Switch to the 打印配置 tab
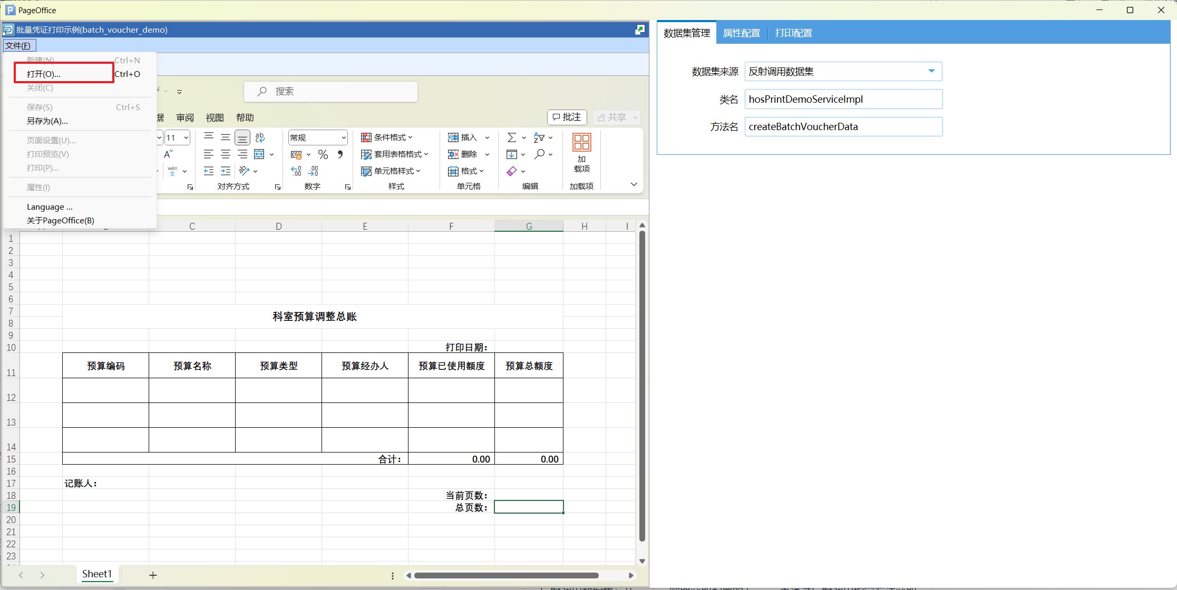This screenshot has height=590, width=1177. point(793,33)
